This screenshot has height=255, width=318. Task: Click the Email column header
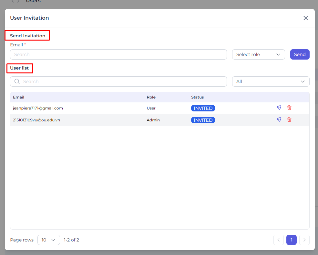click(18, 97)
